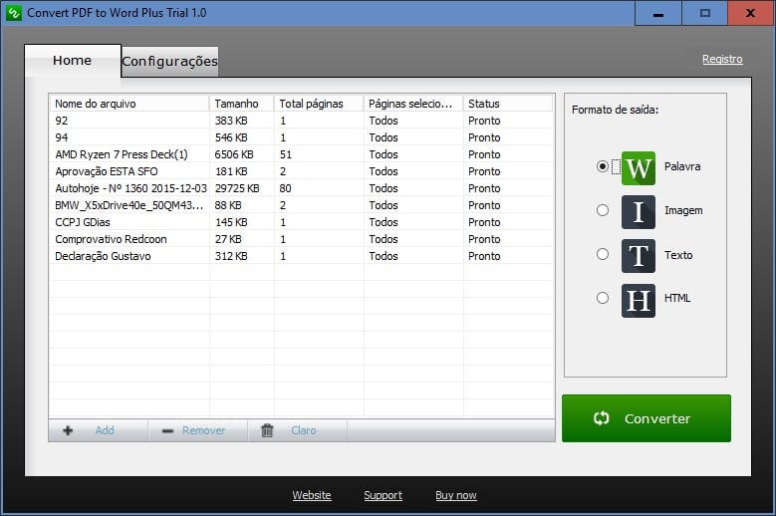Click the app logo in title bar
The width and height of the screenshot is (776, 516).
coord(13,13)
